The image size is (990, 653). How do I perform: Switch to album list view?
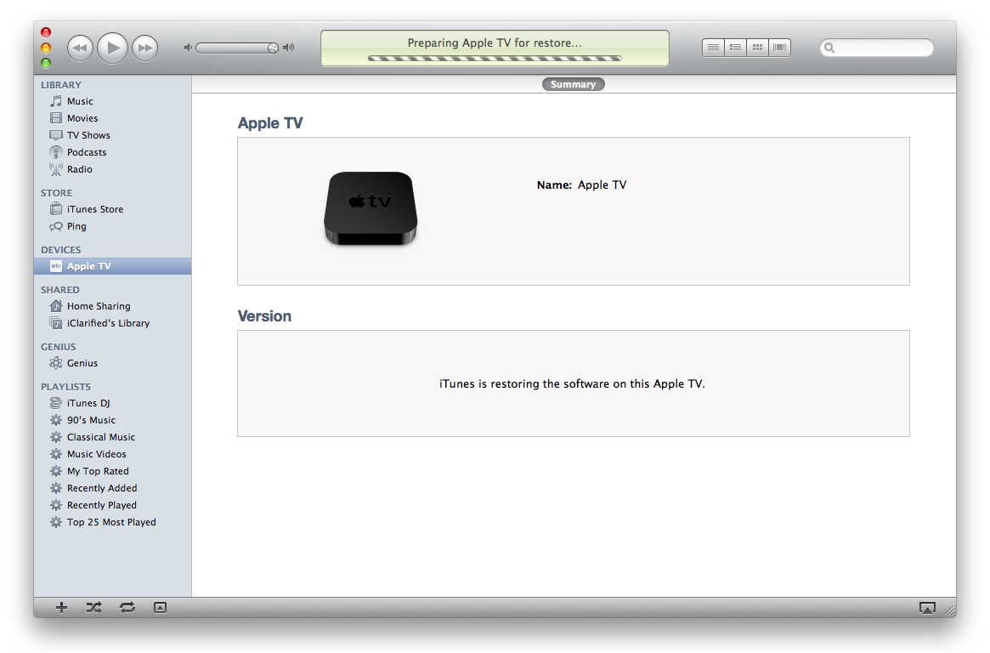pyautogui.click(x=736, y=48)
